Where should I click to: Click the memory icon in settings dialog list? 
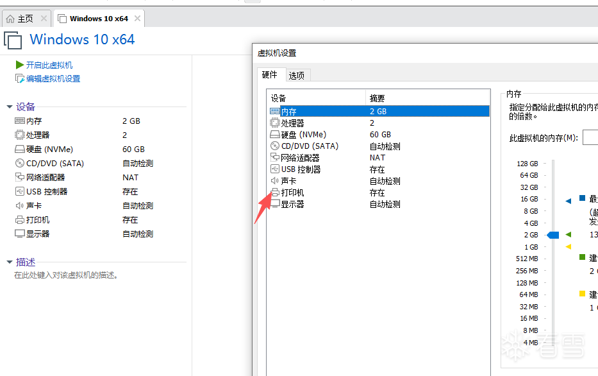pos(274,111)
